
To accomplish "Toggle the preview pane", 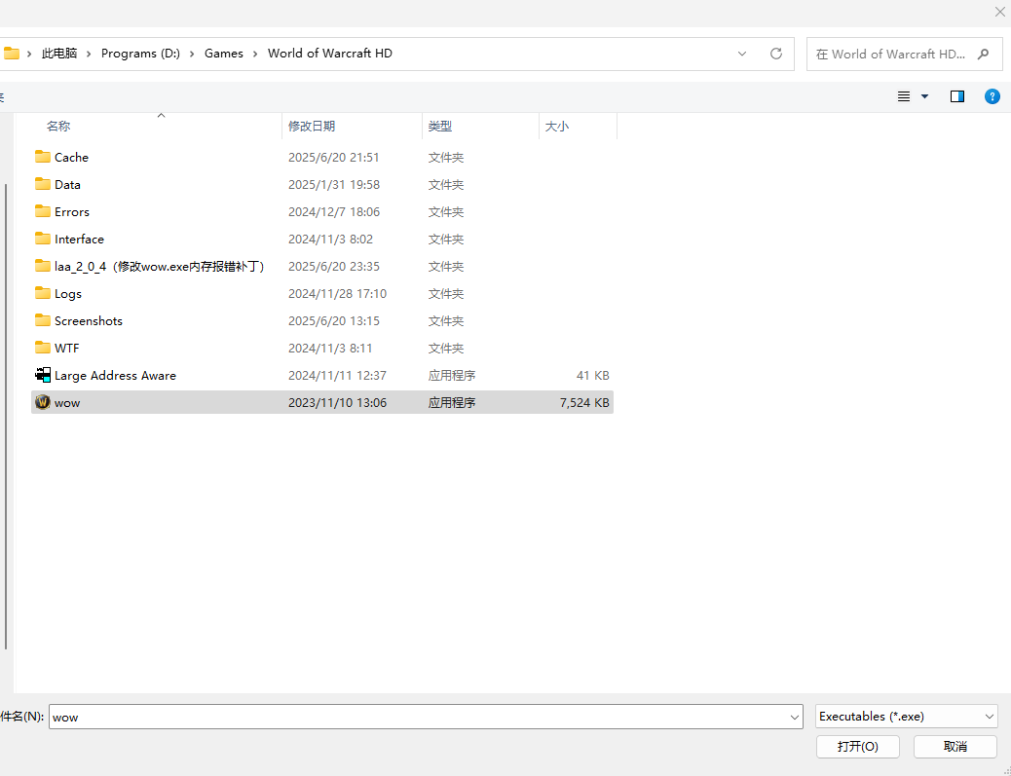I will 957,96.
